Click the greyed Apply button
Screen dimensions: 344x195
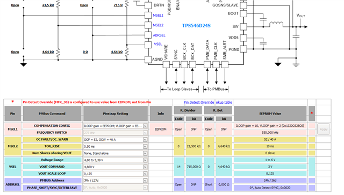tap(324, 129)
